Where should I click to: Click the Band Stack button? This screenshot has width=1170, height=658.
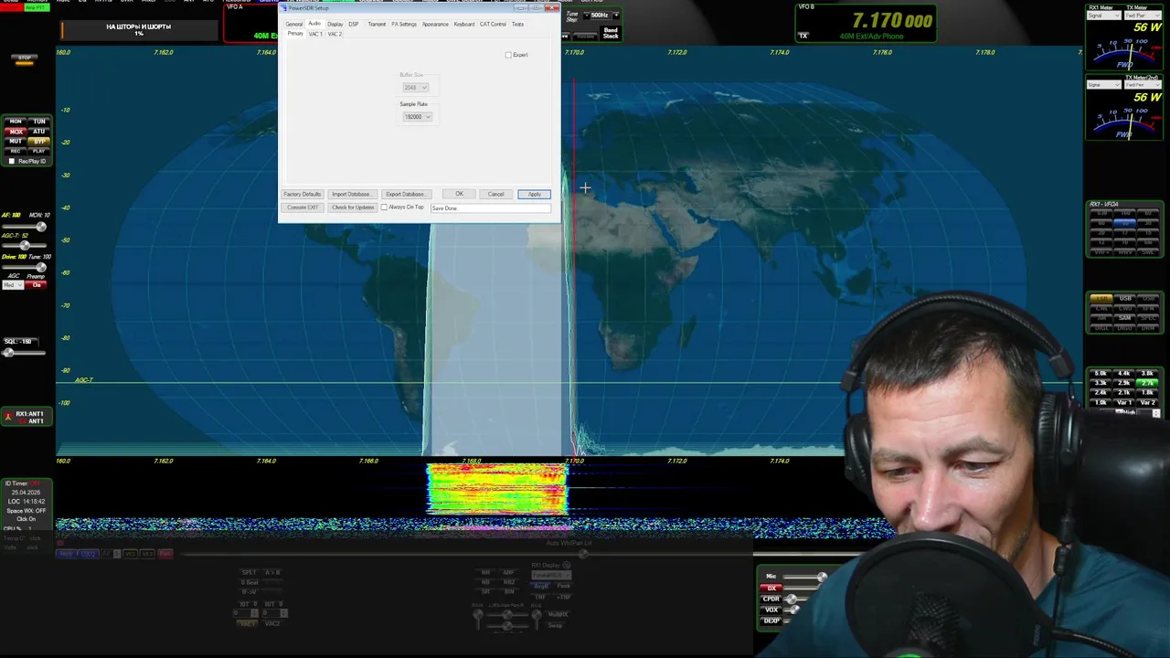[x=611, y=33]
